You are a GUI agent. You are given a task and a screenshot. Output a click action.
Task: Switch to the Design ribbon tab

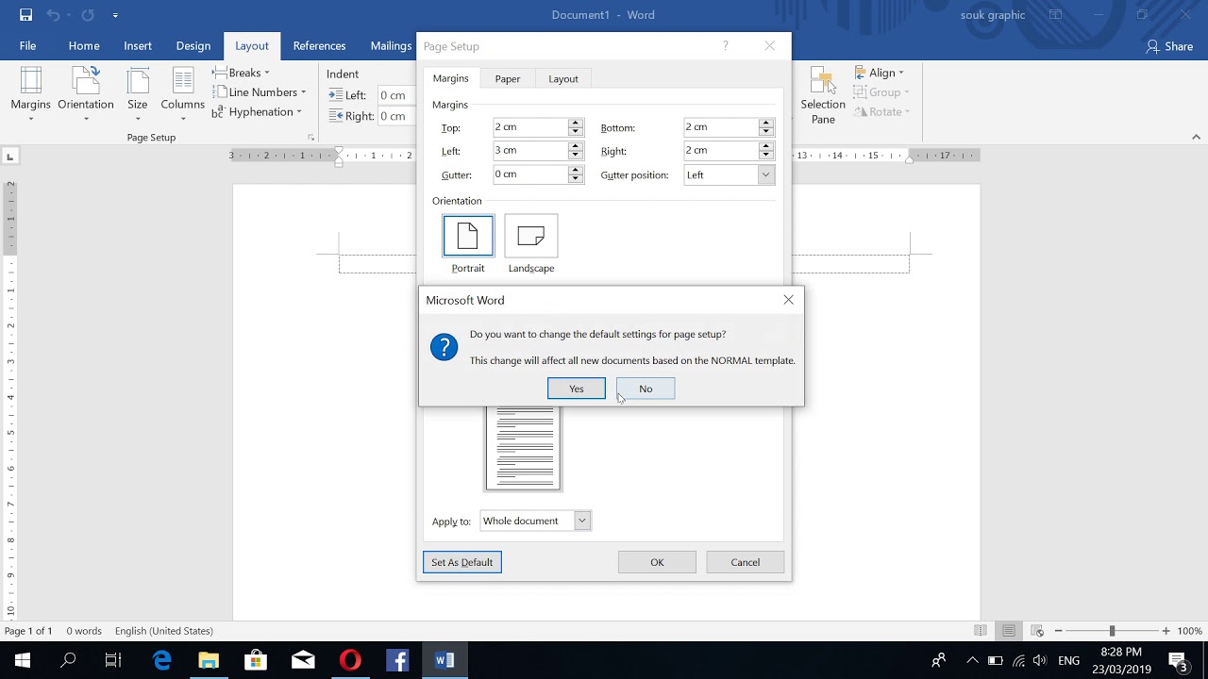pos(193,46)
